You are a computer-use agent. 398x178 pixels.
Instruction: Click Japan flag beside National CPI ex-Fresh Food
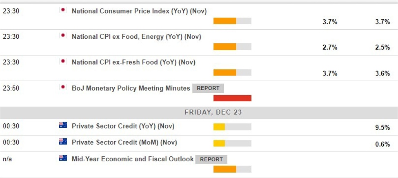pyautogui.click(x=63, y=62)
